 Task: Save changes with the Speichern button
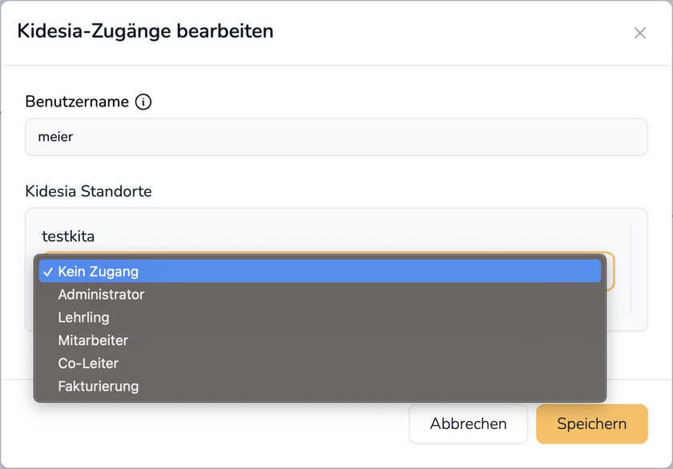[591, 423]
